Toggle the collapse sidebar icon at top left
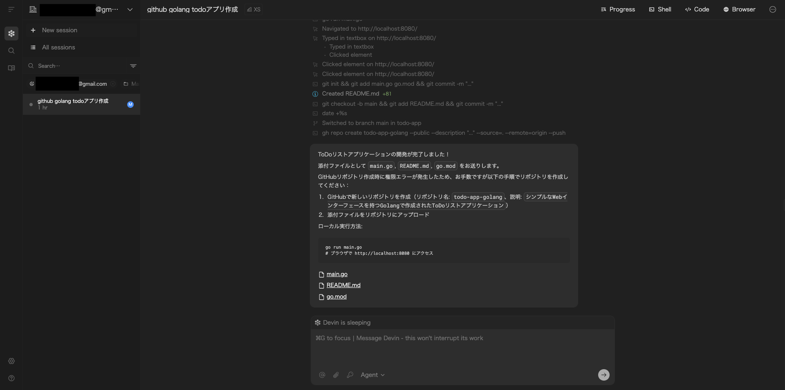The height and width of the screenshot is (390, 785). tap(11, 9)
